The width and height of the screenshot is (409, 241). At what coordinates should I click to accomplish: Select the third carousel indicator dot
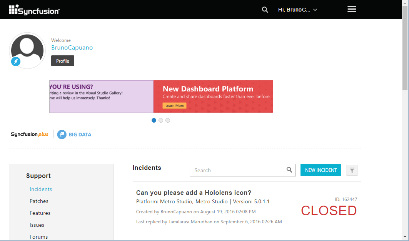point(168,120)
